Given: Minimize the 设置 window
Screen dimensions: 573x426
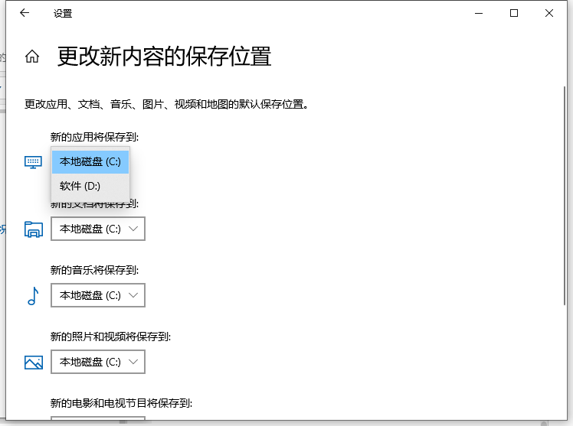Looking at the screenshot, I should (x=478, y=13).
